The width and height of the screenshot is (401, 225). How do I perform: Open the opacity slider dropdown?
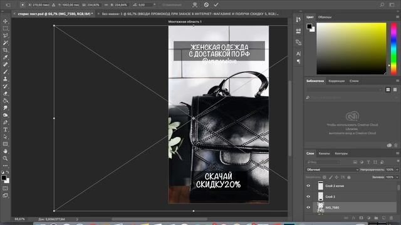point(397,169)
